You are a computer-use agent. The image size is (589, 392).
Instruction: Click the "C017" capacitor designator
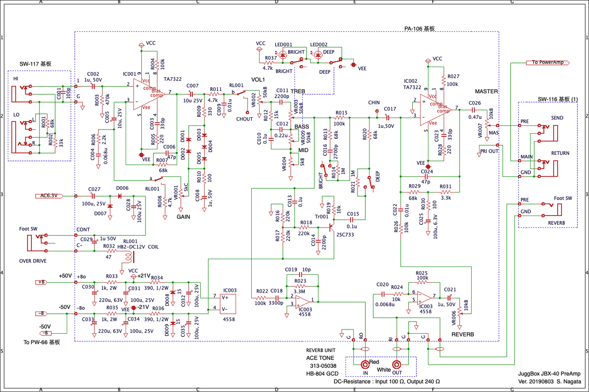point(390,109)
